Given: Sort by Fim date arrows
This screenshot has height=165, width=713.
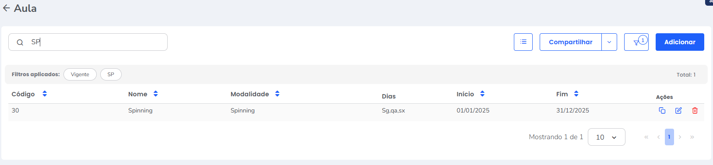Looking at the screenshot, I should click(576, 94).
